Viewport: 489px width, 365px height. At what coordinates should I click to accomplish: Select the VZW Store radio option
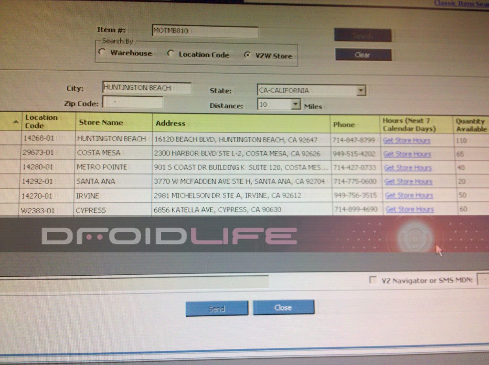247,55
